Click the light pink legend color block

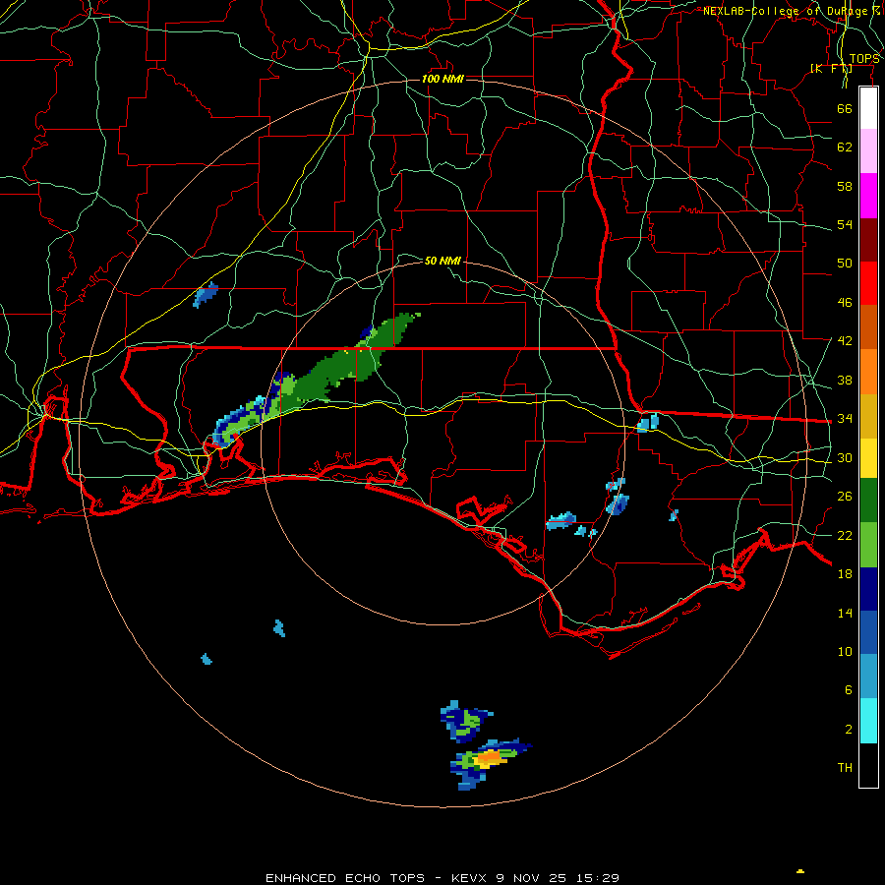pos(868,150)
